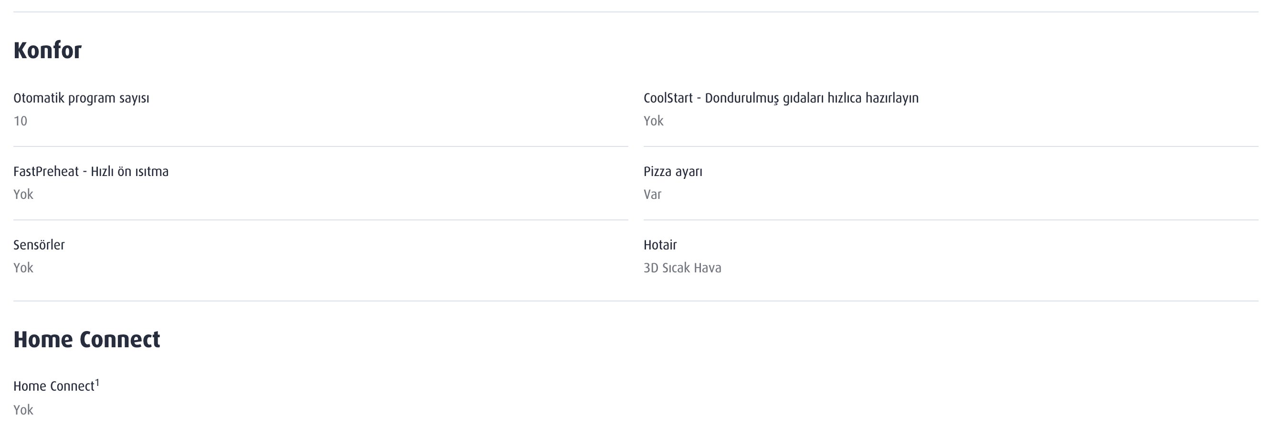Click the Yok value under Sensörler
Screen dimensions: 1272x436
pyautogui.click(x=23, y=268)
